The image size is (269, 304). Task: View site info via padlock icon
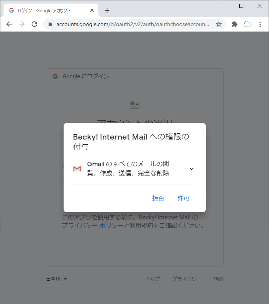pyautogui.click(x=50, y=24)
